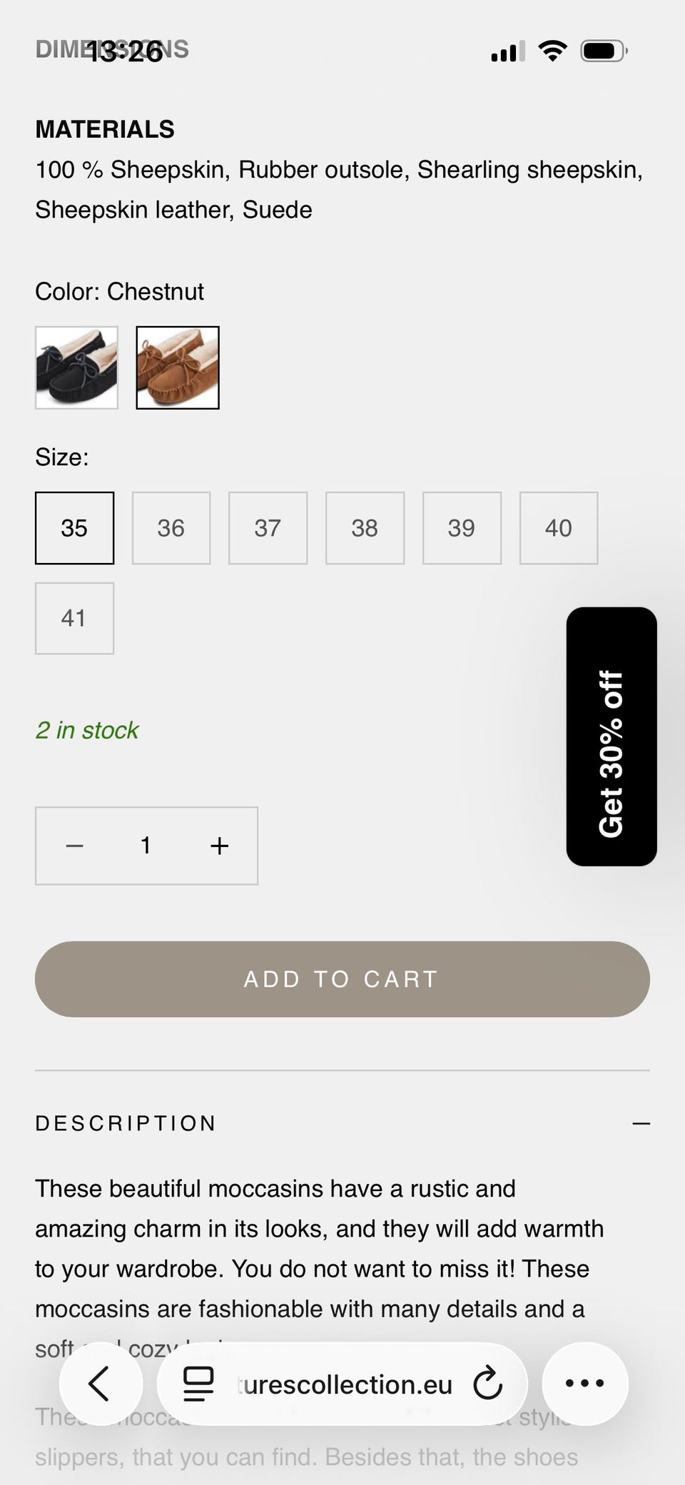Open the page reader options icon
Image resolution: width=685 pixels, height=1485 pixels.
click(198, 1384)
